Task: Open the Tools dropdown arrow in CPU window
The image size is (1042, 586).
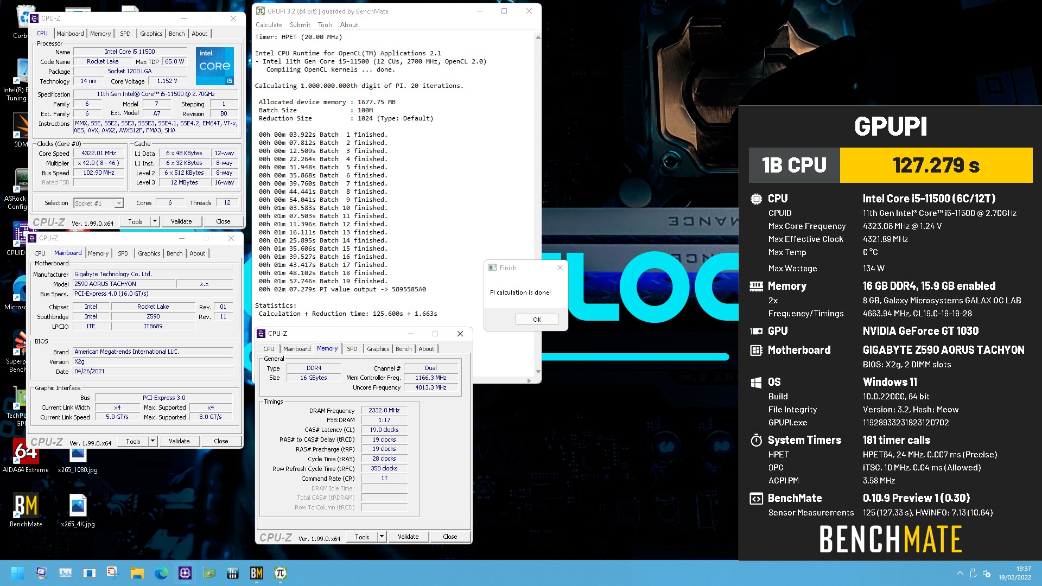Action: pos(155,221)
